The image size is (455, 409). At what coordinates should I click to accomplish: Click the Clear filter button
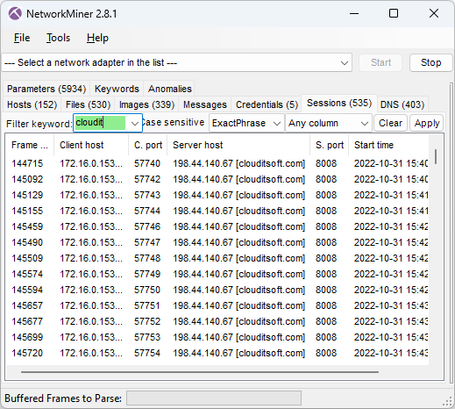click(390, 123)
